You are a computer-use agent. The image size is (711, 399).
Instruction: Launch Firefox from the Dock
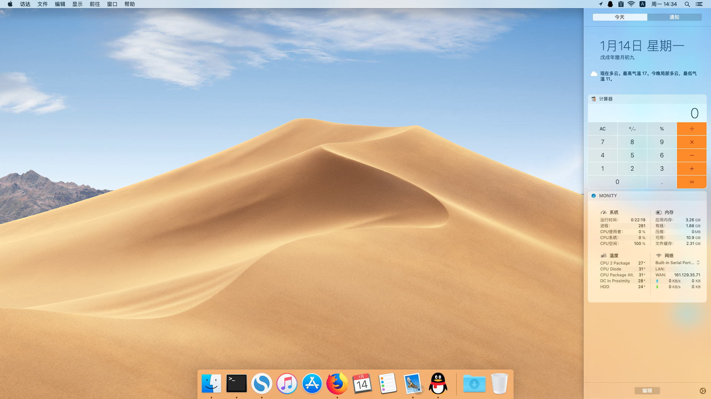[x=337, y=383]
